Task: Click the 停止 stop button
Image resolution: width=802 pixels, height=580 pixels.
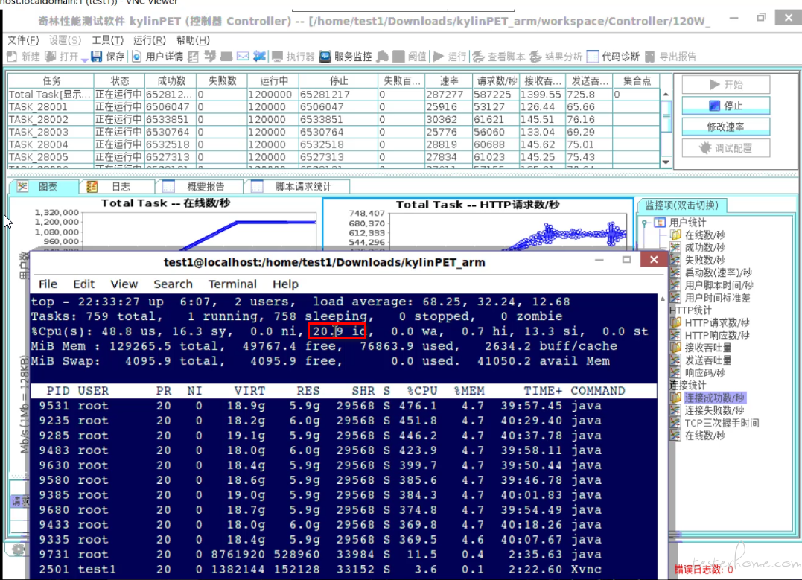Action: pos(726,106)
